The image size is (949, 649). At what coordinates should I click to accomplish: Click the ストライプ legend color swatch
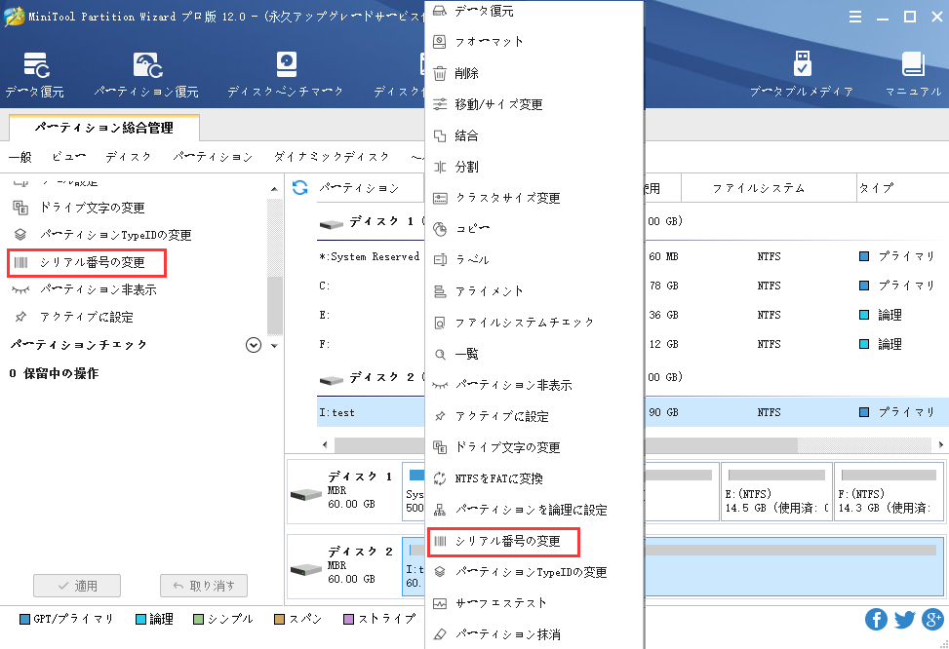pos(348,618)
